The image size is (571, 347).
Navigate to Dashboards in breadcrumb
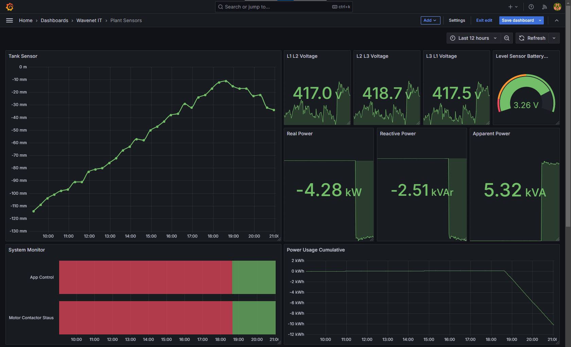[54, 20]
